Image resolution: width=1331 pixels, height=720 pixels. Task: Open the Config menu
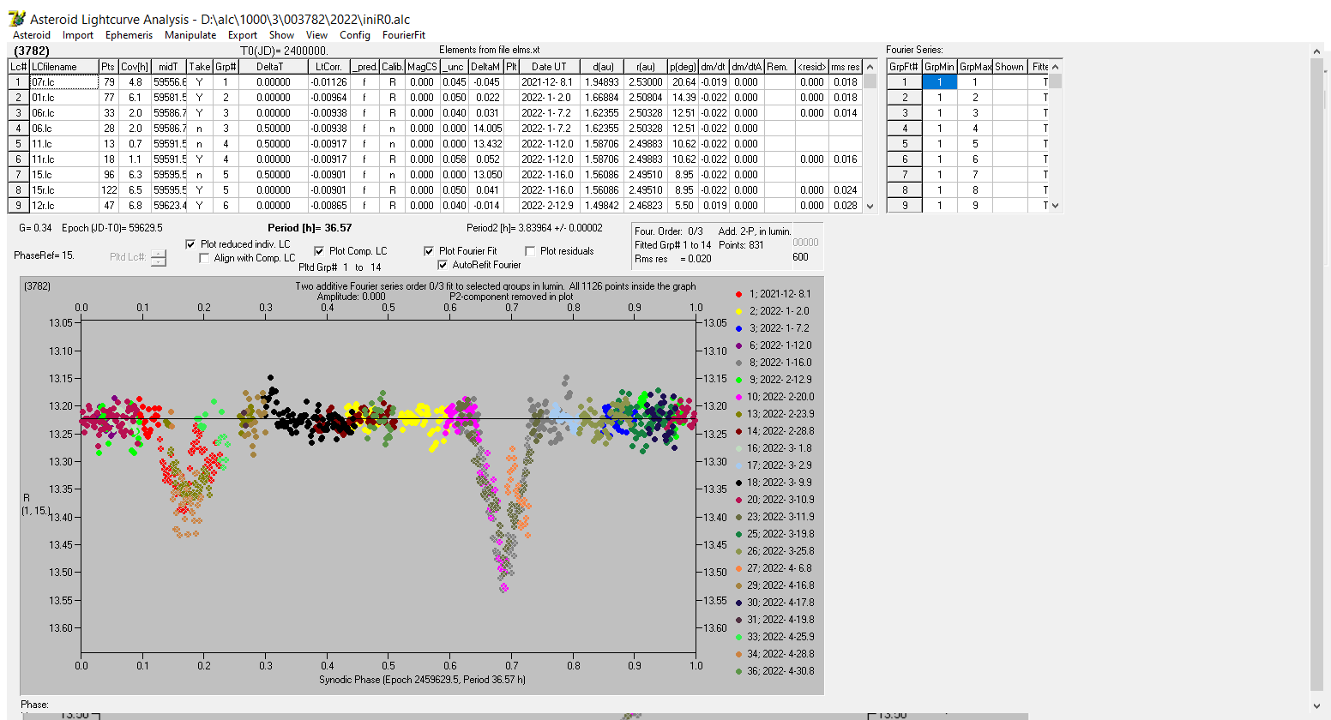pos(355,35)
